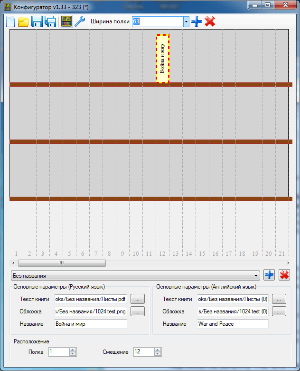Viewport: 300px width, 371px height.
Task: Browse for the Russian Текст книги file
Action: [x=138, y=299]
